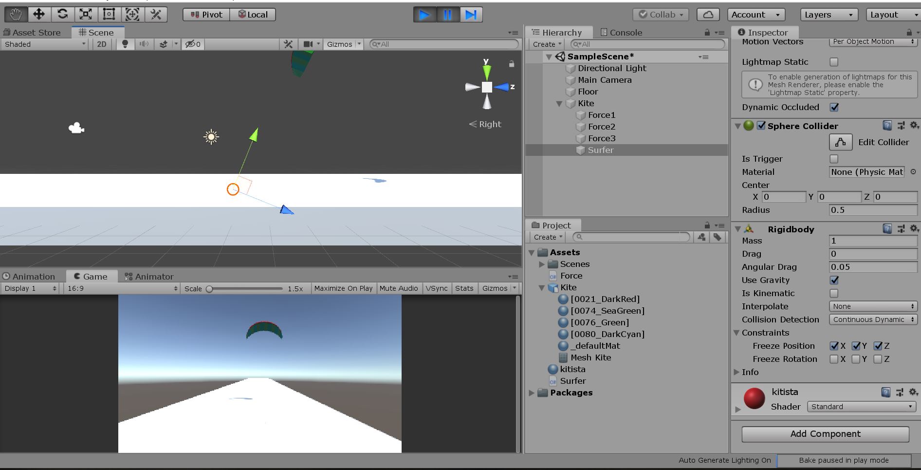Enable Is Kinematic checkbox

pyautogui.click(x=834, y=293)
